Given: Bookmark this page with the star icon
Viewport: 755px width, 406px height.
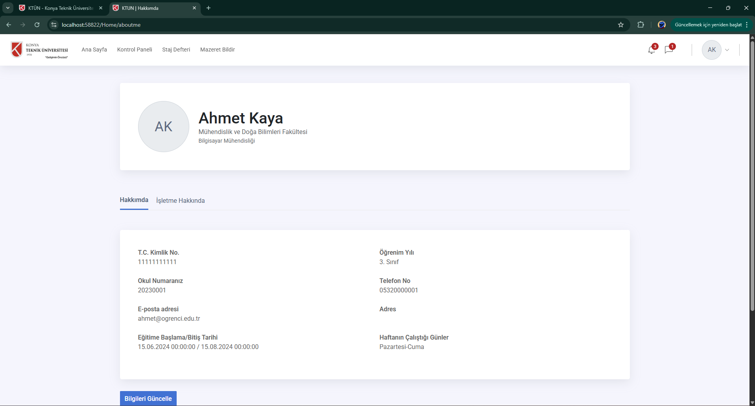Looking at the screenshot, I should (x=621, y=25).
